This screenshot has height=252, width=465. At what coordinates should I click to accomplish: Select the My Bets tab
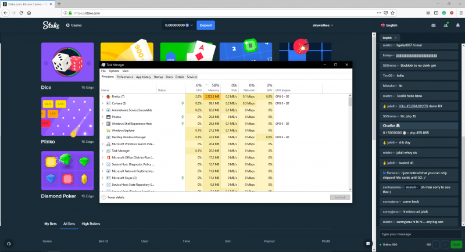click(x=51, y=224)
